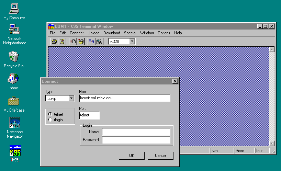Click the yellow folder toolbar icon

click(x=81, y=42)
